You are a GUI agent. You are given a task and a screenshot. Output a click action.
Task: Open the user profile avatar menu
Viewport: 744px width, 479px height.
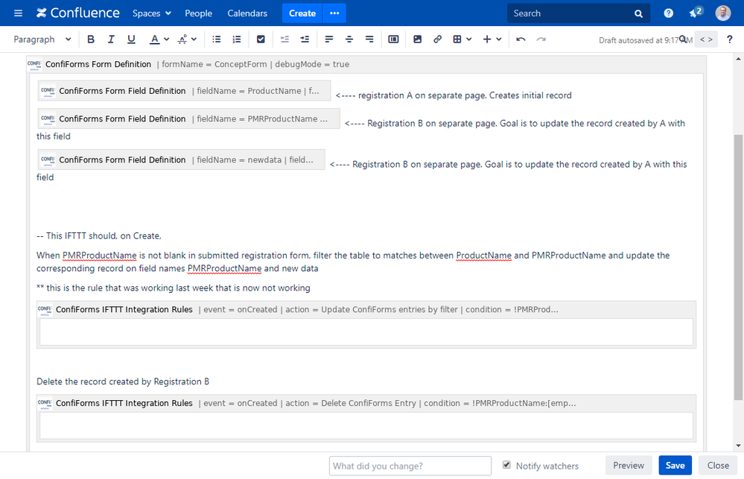(723, 13)
